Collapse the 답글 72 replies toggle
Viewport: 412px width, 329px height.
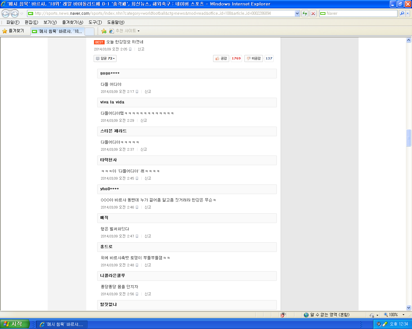[105, 58]
